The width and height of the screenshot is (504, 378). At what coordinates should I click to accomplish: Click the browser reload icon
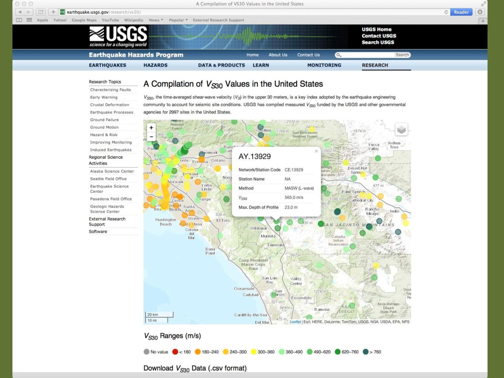[446, 12]
